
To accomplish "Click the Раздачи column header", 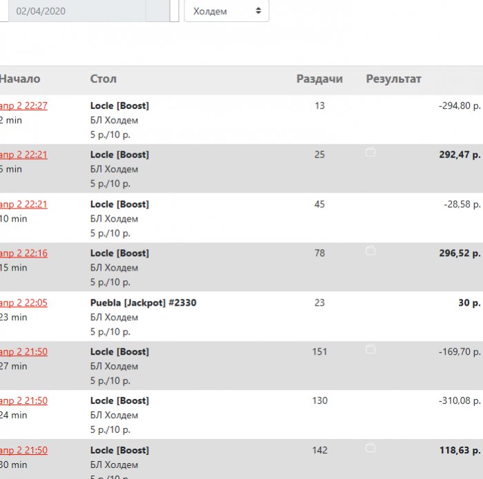I will point(319,79).
